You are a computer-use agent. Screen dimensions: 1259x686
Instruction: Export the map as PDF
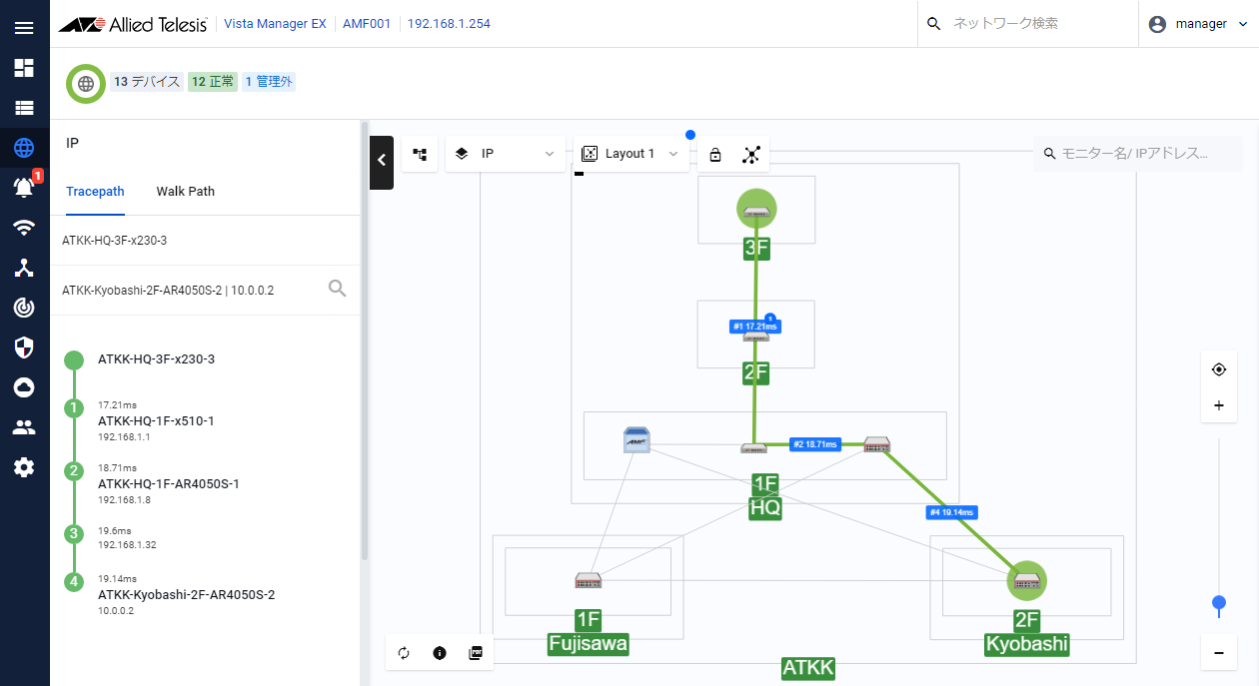tap(476, 653)
